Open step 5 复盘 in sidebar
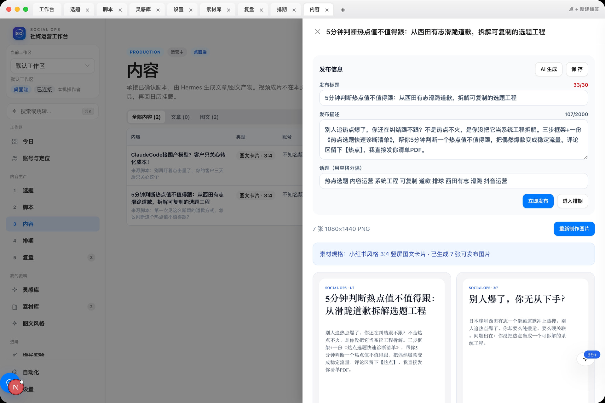Viewport: 605px width, 403px height. [x=53, y=258]
